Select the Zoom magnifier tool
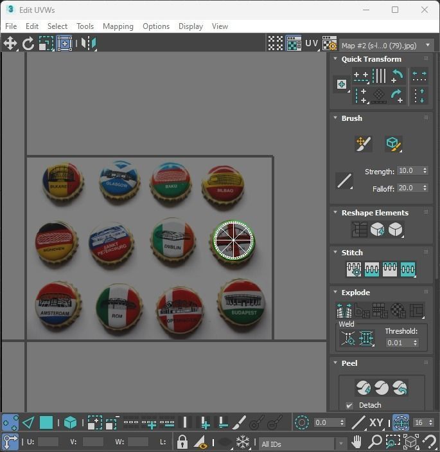The width and height of the screenshot is (440, 452). (x=375, y=441)
